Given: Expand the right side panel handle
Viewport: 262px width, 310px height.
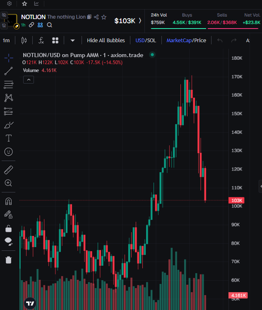Looking at the screenshot, I should (x=260, y=186).
